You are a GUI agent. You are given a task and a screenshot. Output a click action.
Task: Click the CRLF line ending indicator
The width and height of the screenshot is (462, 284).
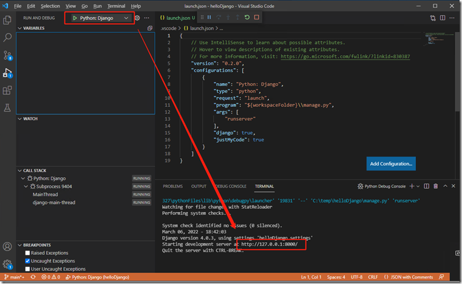click(373, 277)
